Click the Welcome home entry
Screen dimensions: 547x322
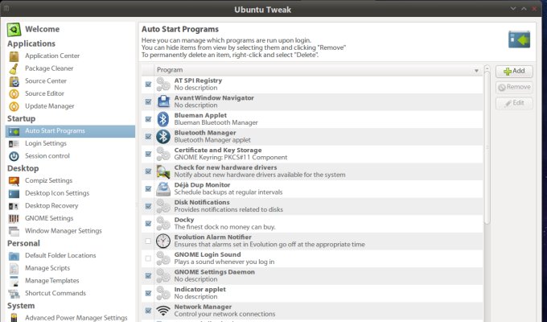pos(42,30)
